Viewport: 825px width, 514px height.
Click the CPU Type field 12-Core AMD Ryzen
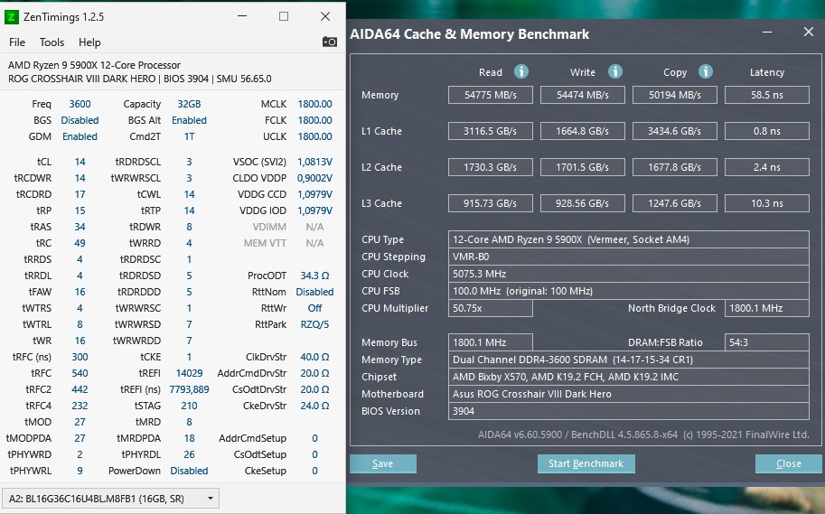click(629, 239)
